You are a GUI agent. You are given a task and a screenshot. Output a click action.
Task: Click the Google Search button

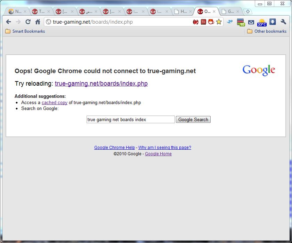click(x=193, y=119)
